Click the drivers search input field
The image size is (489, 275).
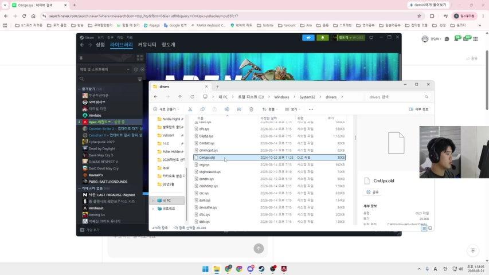(398, 97)
